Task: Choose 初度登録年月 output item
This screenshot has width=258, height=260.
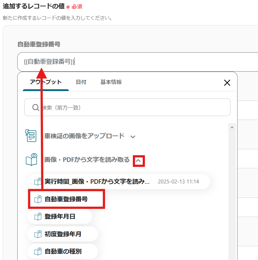Action: (62, 234)
